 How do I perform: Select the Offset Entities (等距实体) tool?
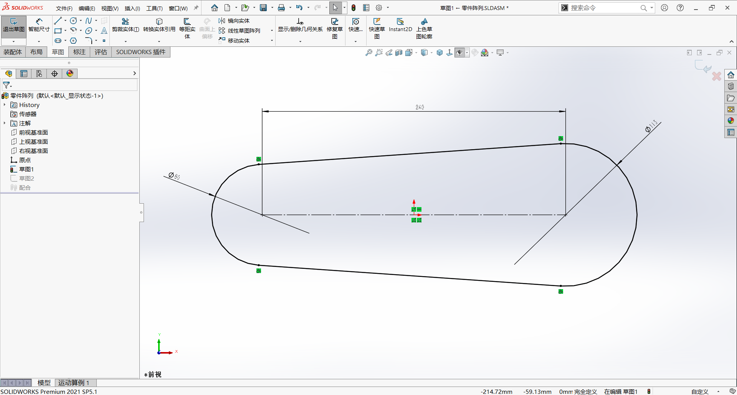(187, 28)
